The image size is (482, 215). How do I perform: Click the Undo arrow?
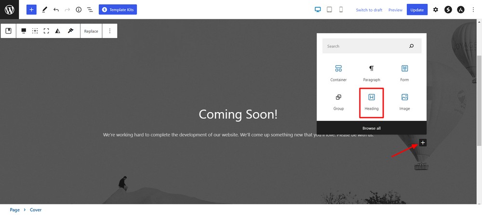tap(56, 10)
